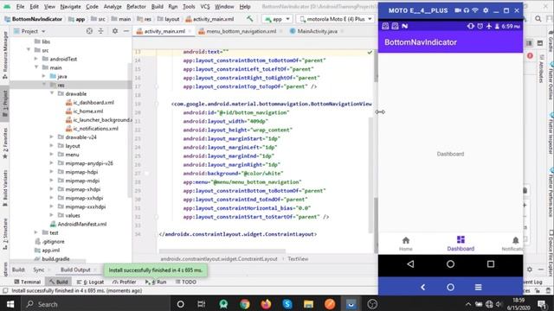Open the File menu
The height and width of the screenshot is (311, 554).
(20, 6)
